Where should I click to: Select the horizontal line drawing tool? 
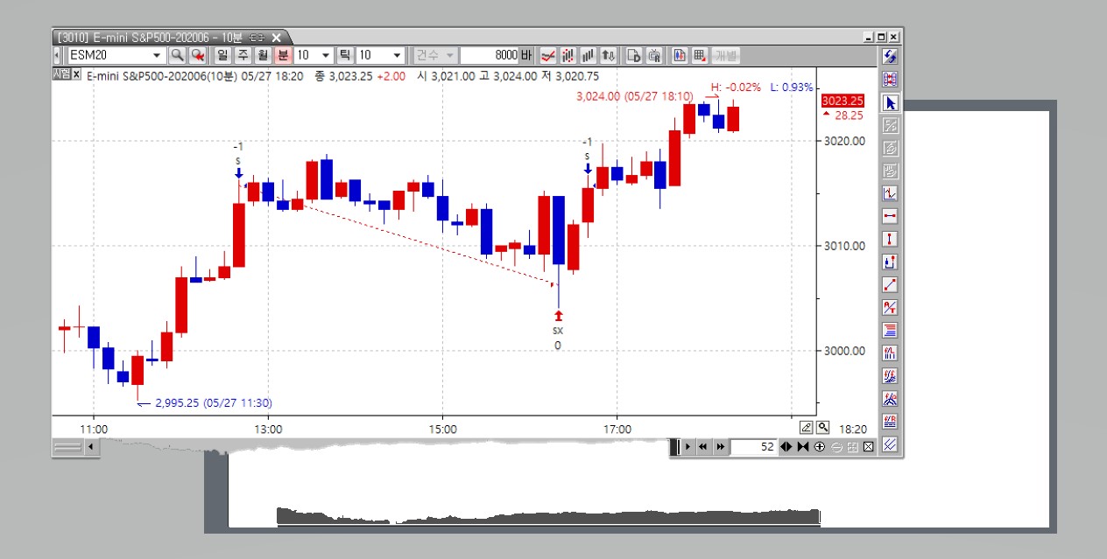[890, 216]
